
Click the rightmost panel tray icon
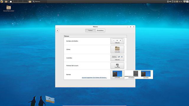pyautogui.click(x=188, y=1)
